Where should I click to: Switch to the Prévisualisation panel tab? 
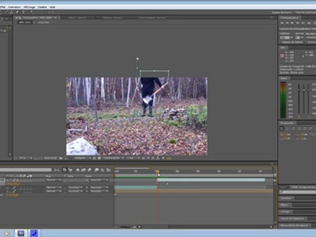tap(289, 18)
